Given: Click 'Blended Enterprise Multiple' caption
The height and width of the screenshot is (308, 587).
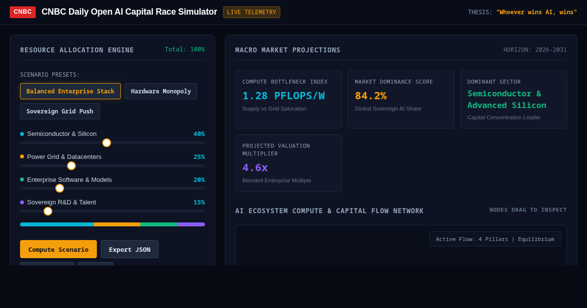Looking at the screenshot, I should coord(277,180).
